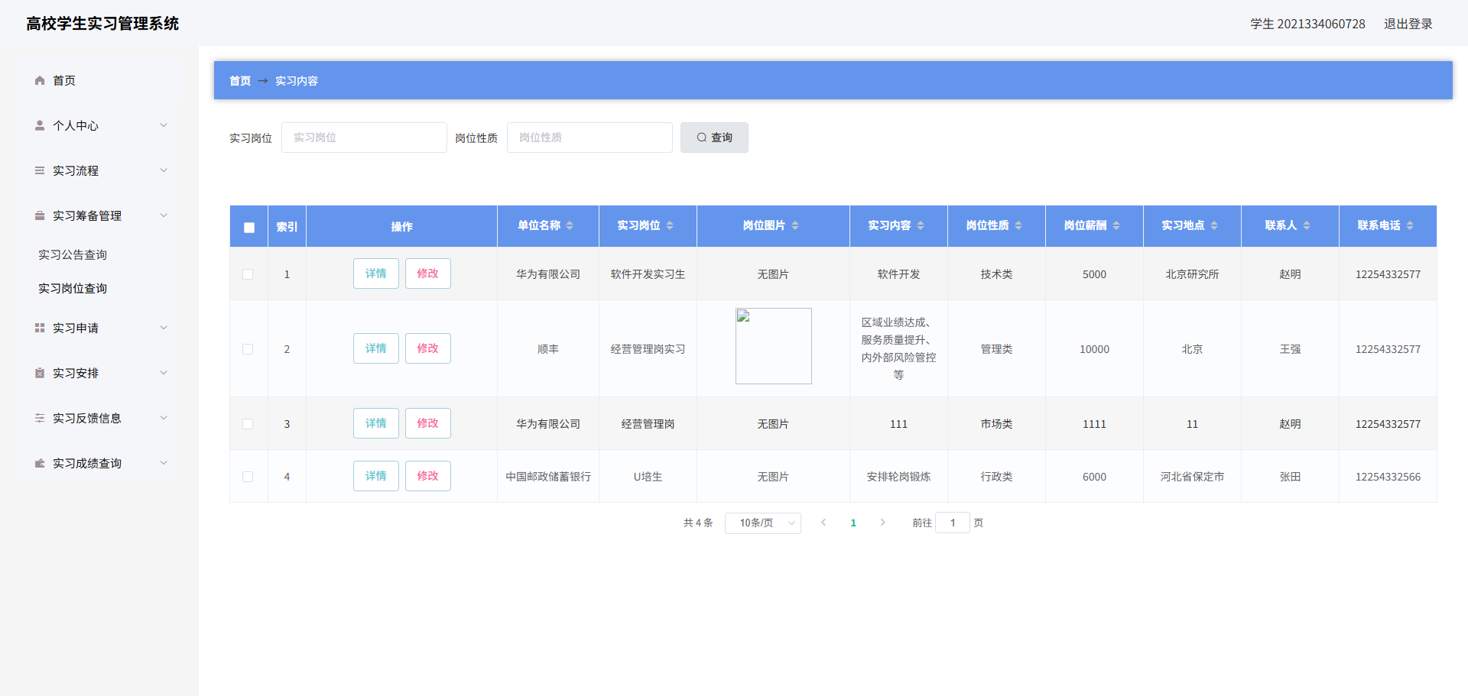Click the person icon beside 个人中心

pyautogui.click(x=40, y=125)
